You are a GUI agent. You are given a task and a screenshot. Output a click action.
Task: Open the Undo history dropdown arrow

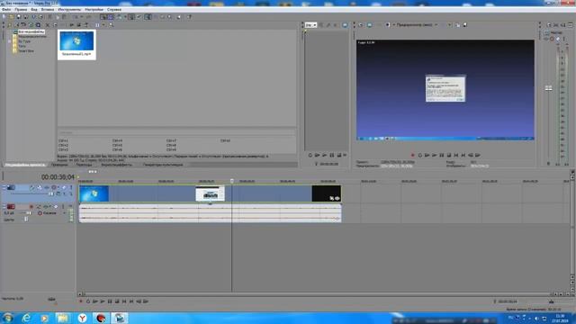pyautogui.click(x=82, y=17)
